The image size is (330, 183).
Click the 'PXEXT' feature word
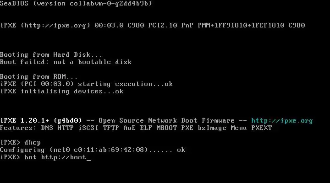click(262, 128)
